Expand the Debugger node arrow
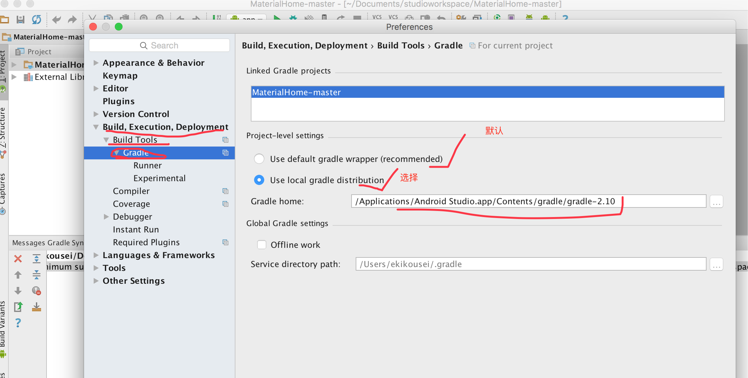The image size is (748, 378). 106,217
